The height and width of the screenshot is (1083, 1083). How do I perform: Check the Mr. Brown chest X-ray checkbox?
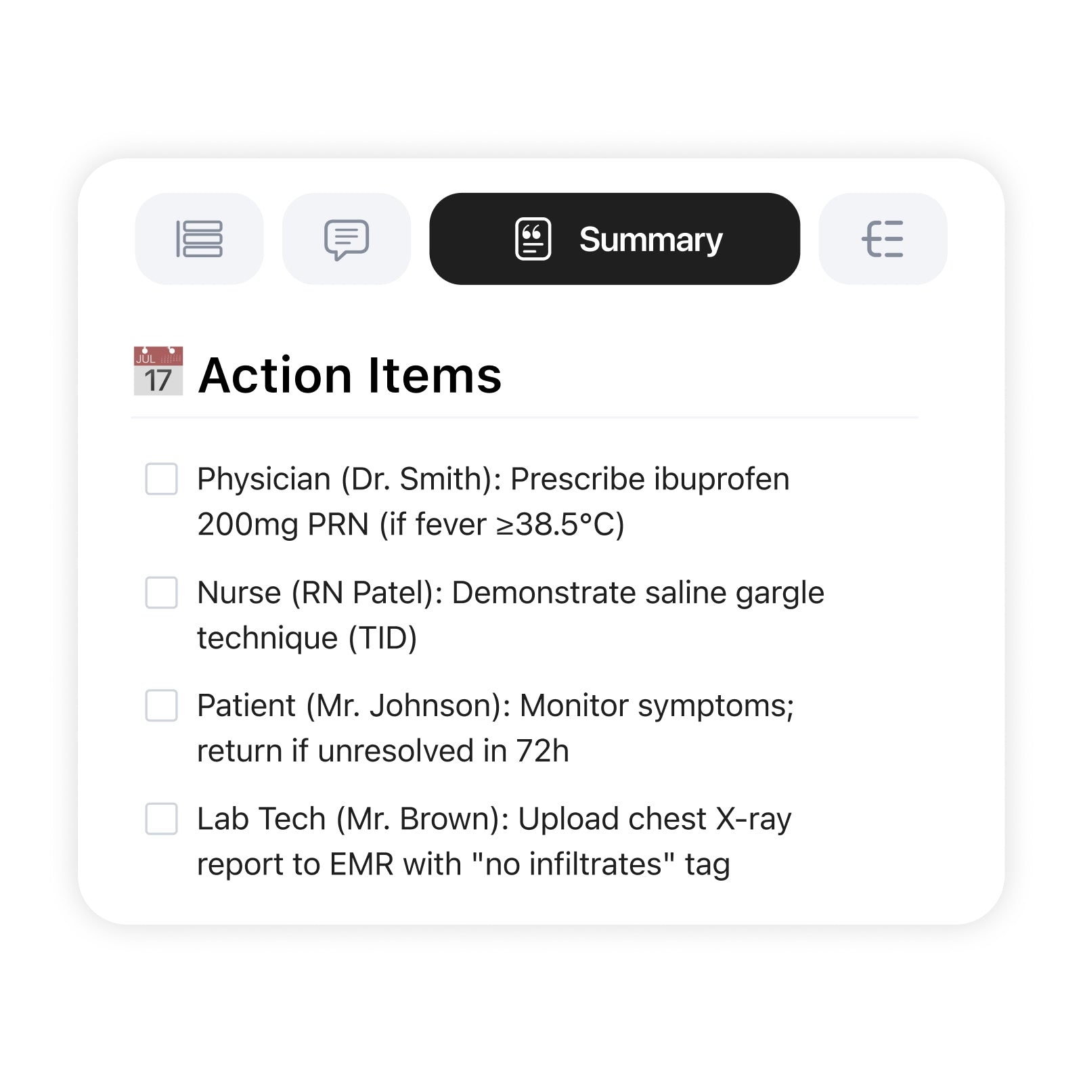click(x=162, y=819)
